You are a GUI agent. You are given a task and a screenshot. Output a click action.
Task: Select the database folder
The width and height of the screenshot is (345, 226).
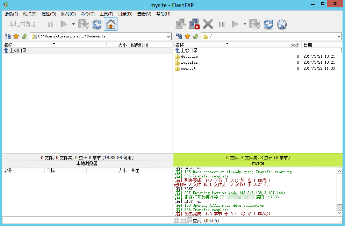point(189,57)
